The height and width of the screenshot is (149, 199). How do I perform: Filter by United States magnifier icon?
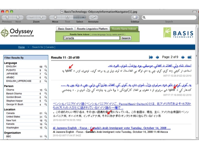point(46,117)
